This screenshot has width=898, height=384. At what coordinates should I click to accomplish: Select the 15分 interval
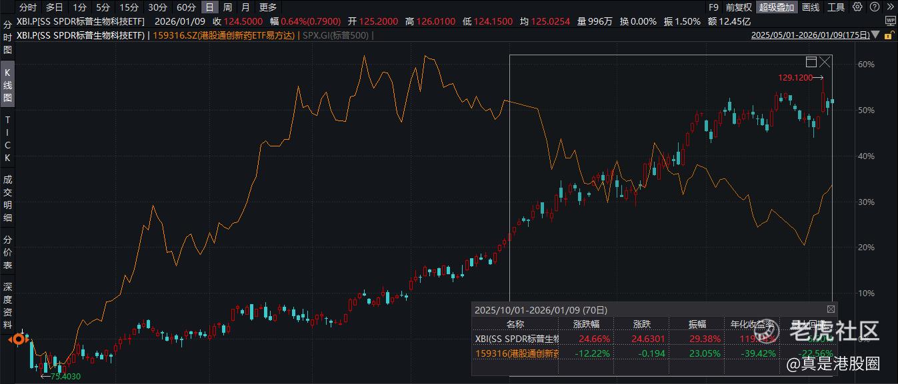128,7
